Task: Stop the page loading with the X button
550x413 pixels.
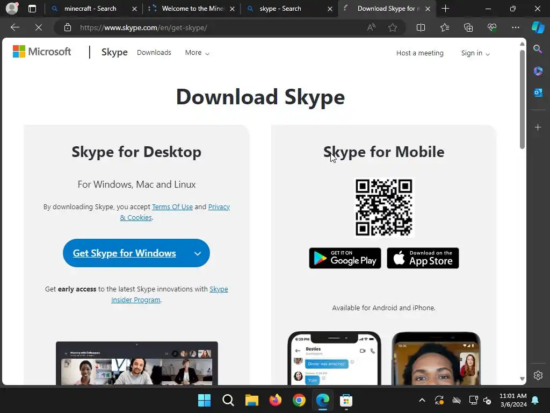Action: tap(39, 27)
